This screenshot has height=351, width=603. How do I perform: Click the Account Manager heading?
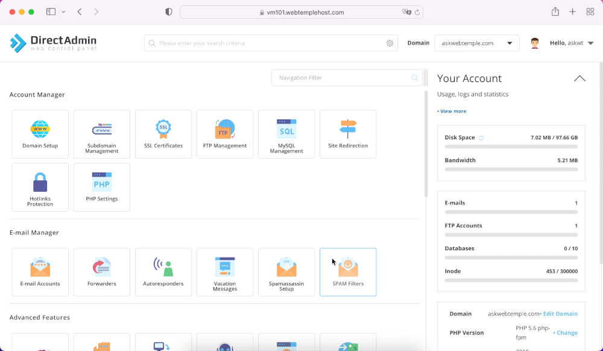click(x=37, y=95)
